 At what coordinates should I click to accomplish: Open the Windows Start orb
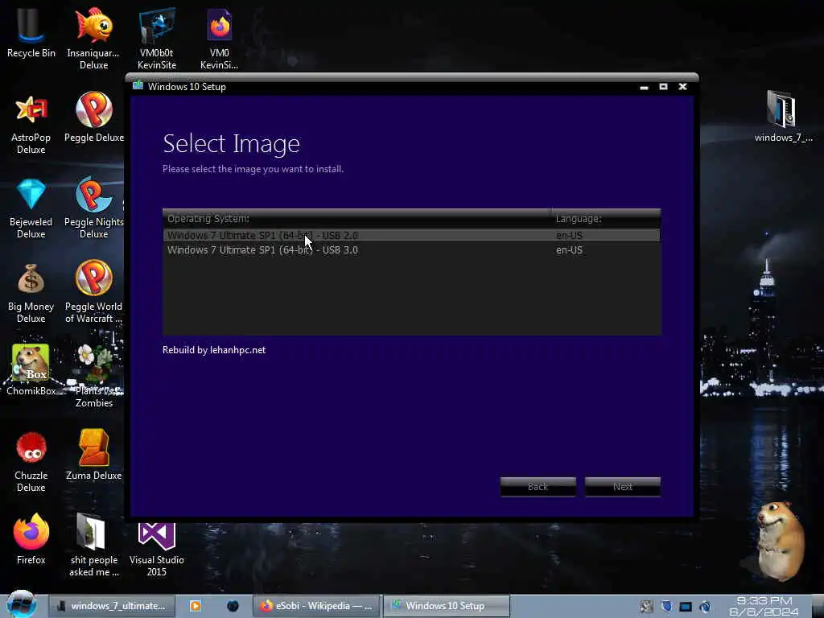tap(21, 604)
